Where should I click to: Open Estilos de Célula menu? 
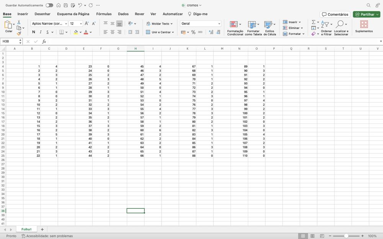(270, 28)
